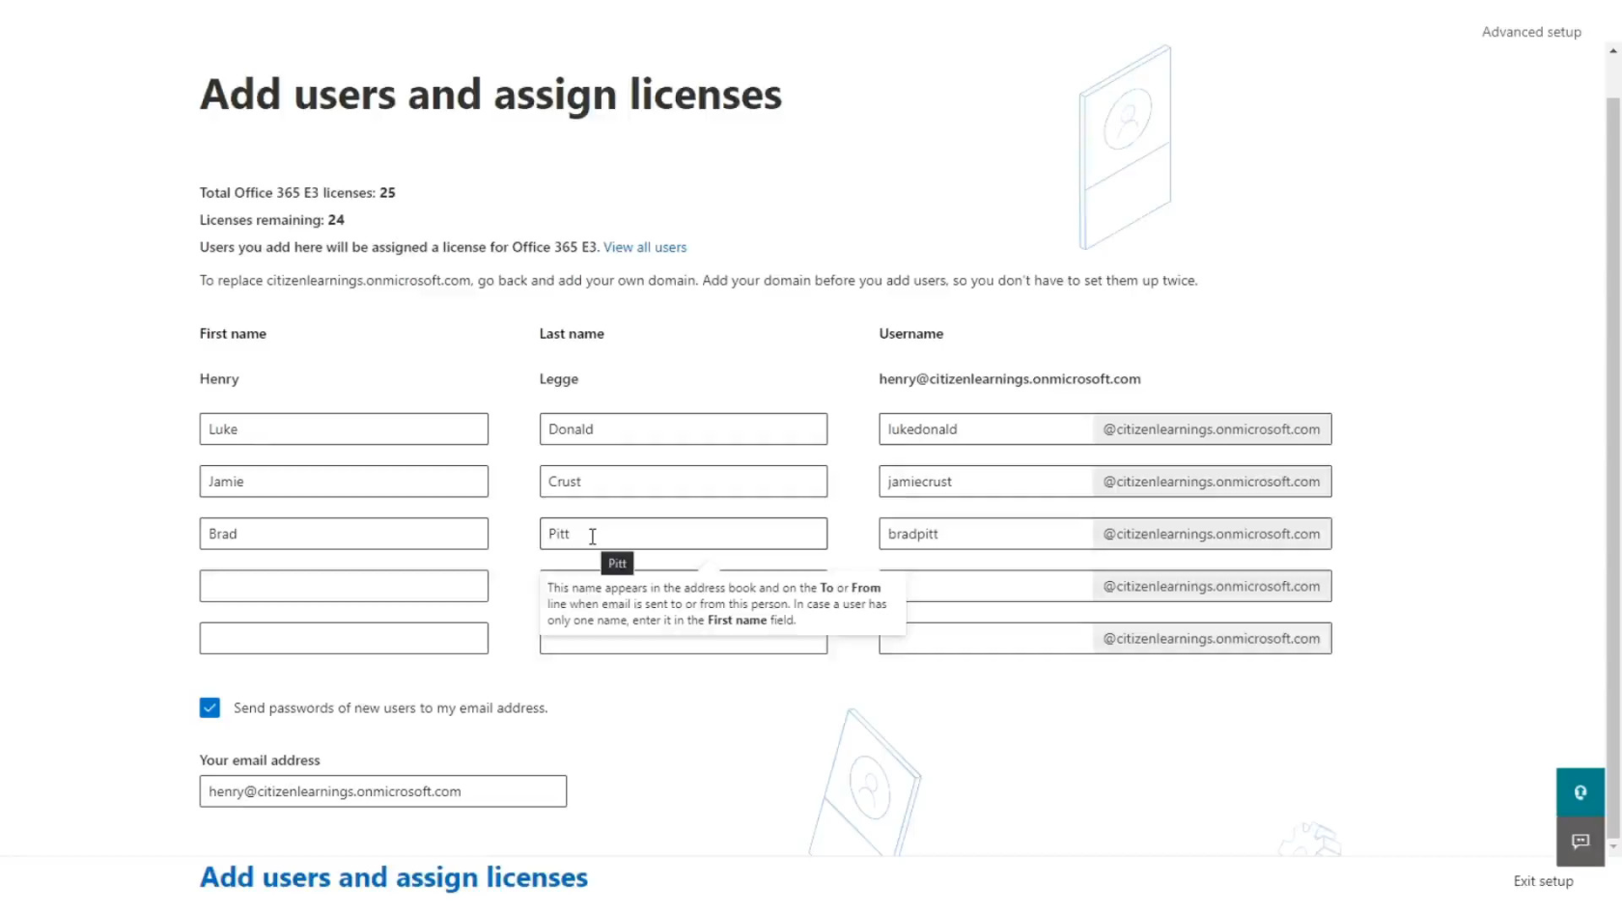Click the first name field containing Jamie
Image resolution: width=1622 pixels, height=912 pixels.
(343, 482)
